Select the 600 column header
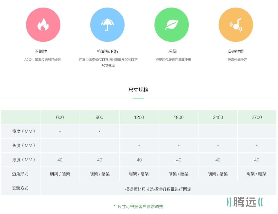Screen dimensions: 278x214 60,118
